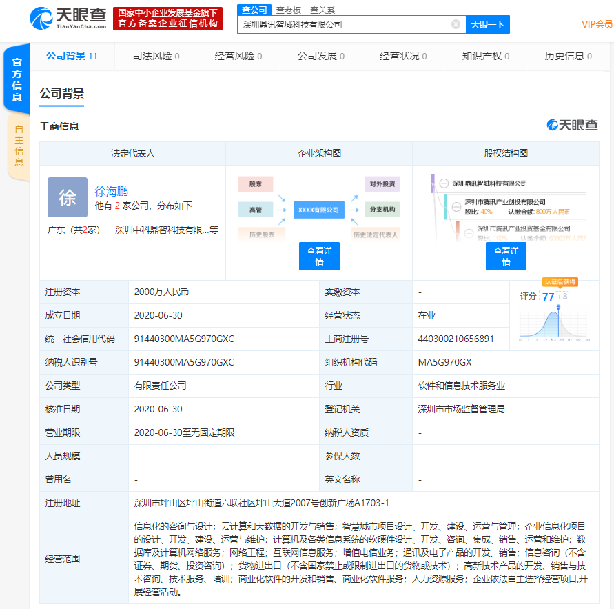Click the 历史法定代表人 box in diagram
This screenshot has width=614, height=609.
(376, 234)
